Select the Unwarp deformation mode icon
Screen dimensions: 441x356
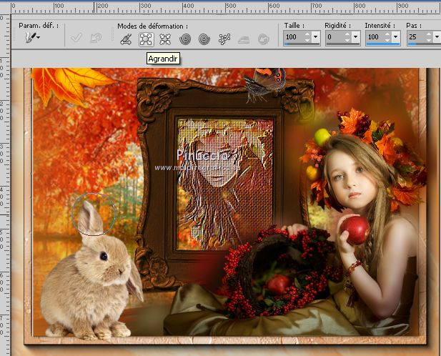(x=264, y=39)
